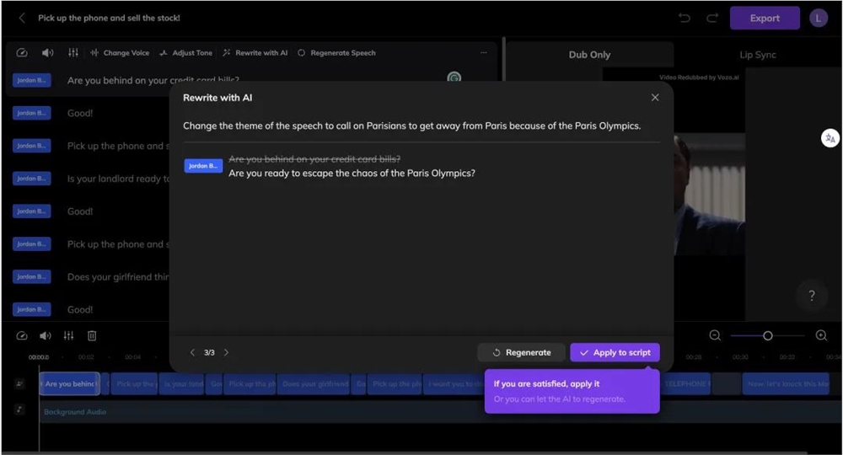The height and width of the screenshot is (455, 843).
Task: Go to previous rewrite suggestion arrow
Action: tap(192, 352)
